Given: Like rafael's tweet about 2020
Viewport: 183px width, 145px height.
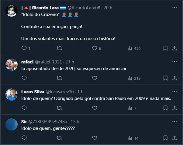Looking at the screenshot, I should pos(95,78).
